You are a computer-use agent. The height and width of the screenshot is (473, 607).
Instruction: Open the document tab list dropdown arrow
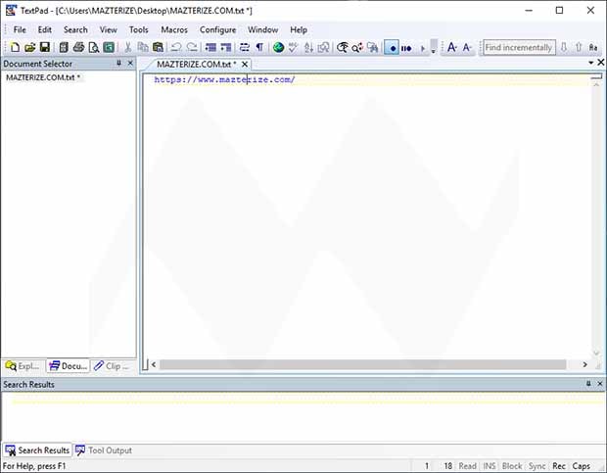click(x=590, y=63)
